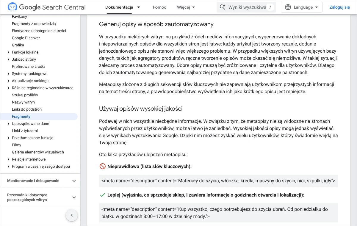Viewport: 357px width, 226px height.
Task: Open Nazwy witryn link
Action: (x=23, y=102)
